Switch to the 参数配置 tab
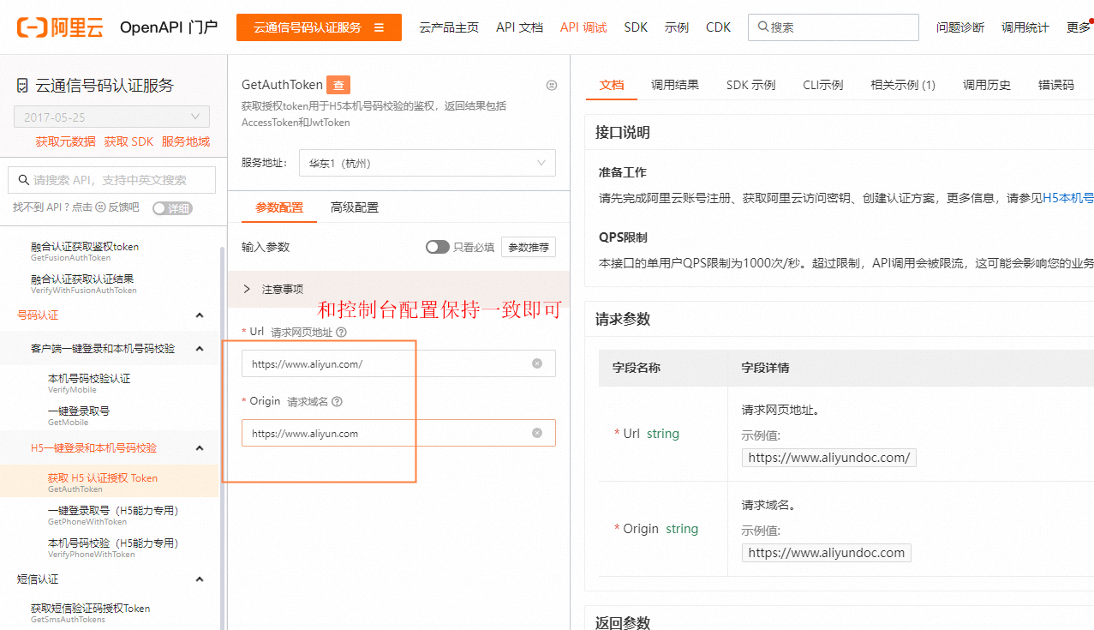 pyautogui.click(x=279, y=207)
